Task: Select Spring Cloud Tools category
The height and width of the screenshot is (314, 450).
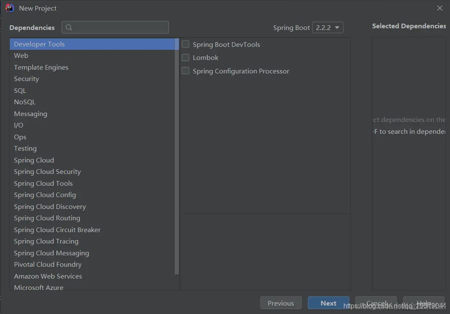Action: click(x=92, y=183)
